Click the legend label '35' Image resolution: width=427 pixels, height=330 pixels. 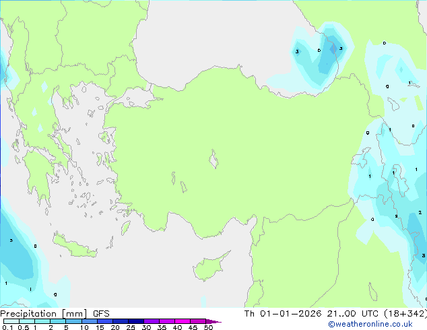[x=162, y=327]
